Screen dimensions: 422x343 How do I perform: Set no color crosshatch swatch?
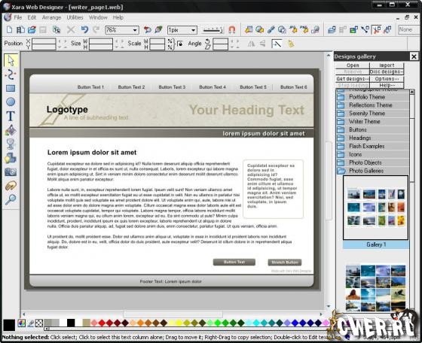[x=39, y=323]
